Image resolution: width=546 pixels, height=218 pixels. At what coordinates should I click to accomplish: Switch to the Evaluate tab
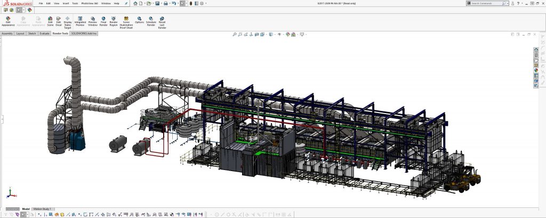pyautogui.click(x=44, y=34)
